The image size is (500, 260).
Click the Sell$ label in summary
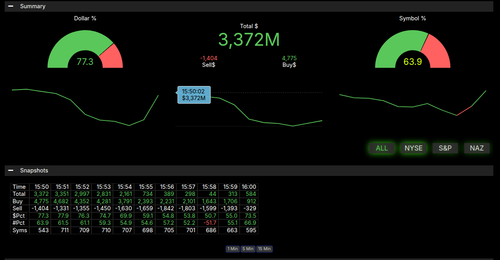[x=208, y=65]
